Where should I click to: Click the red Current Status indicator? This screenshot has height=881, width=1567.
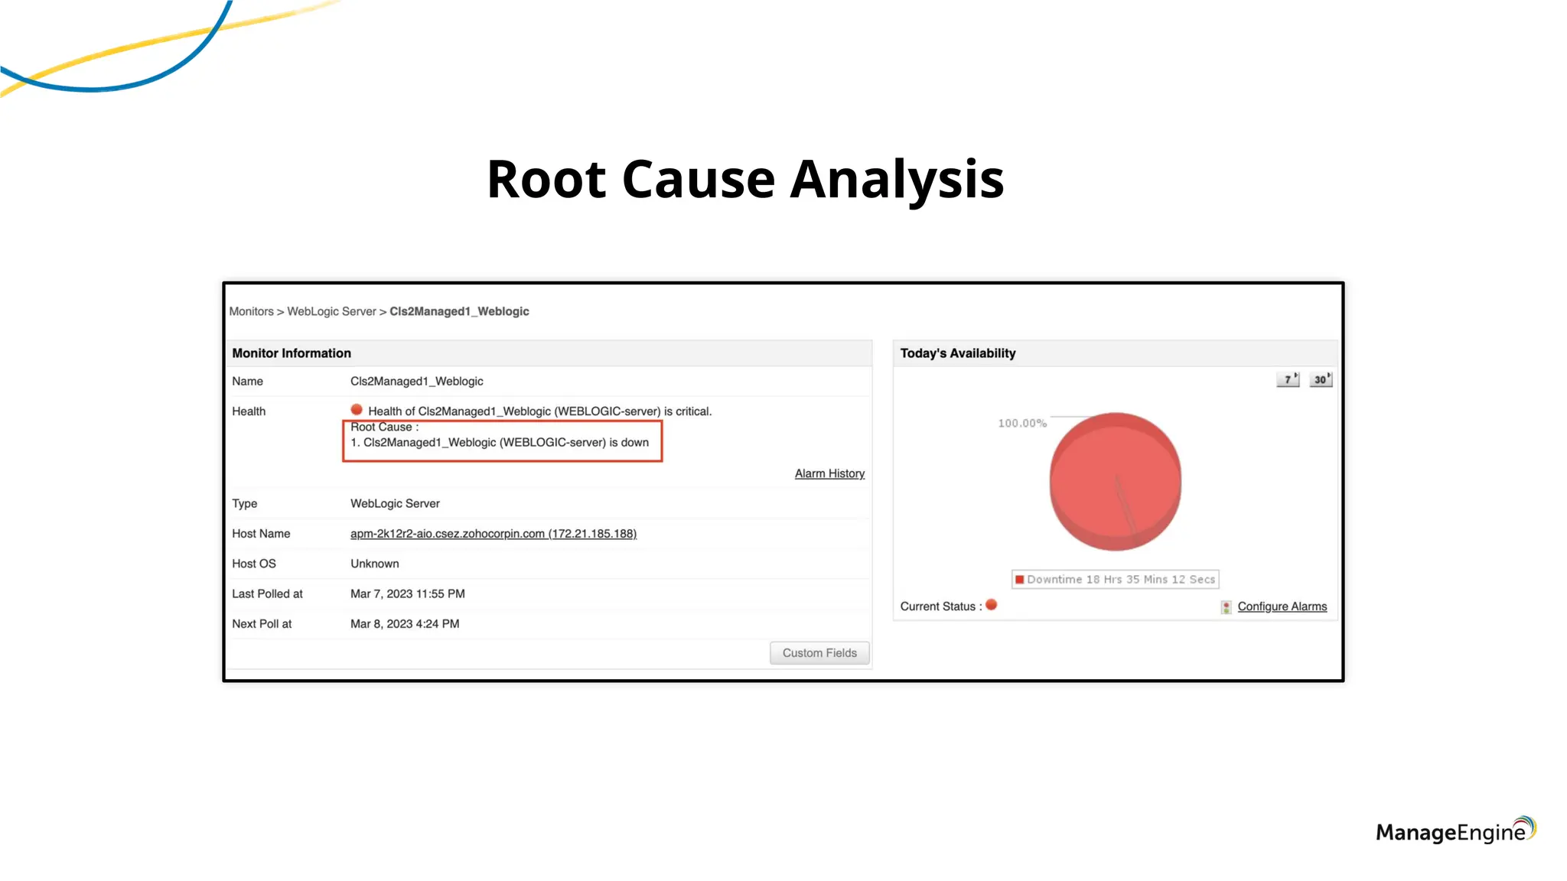point(992,605)
